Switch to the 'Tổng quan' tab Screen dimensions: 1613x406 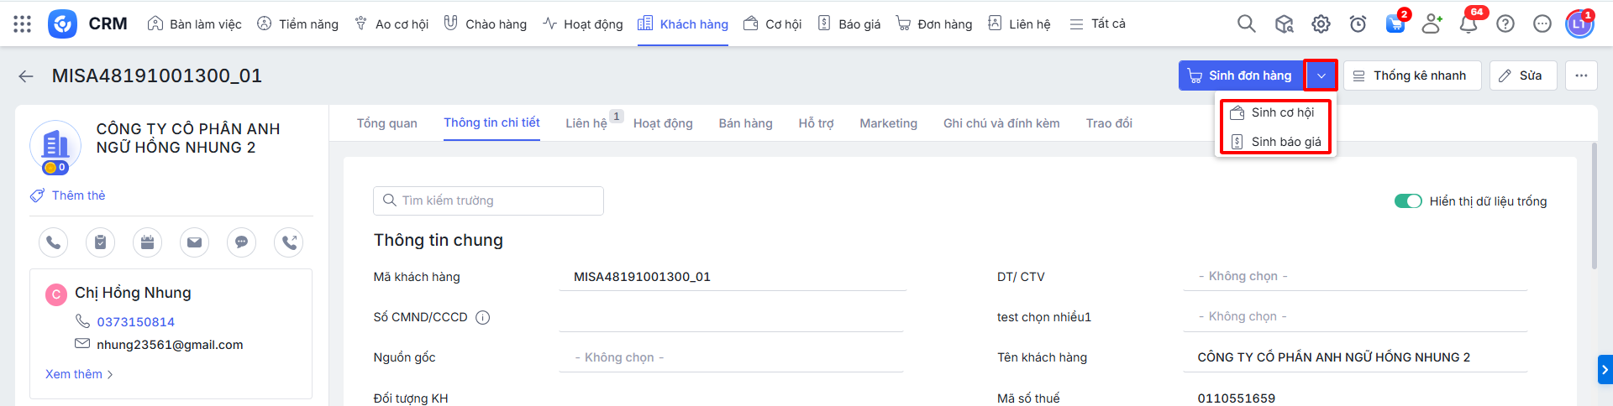point(386,123)
